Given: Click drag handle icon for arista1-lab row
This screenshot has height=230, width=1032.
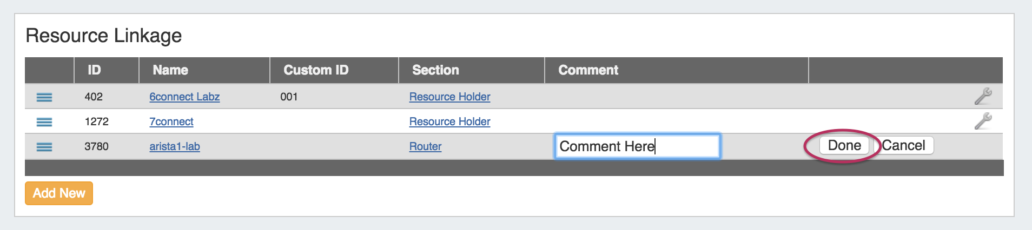Looking at the screenshot, I should [44, 147].
